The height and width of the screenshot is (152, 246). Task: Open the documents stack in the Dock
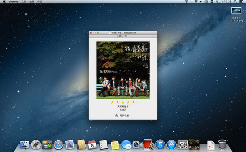tap(211, 145)
